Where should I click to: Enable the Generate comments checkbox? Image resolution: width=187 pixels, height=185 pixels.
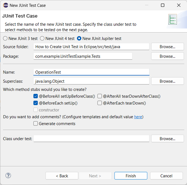point(35,124)
